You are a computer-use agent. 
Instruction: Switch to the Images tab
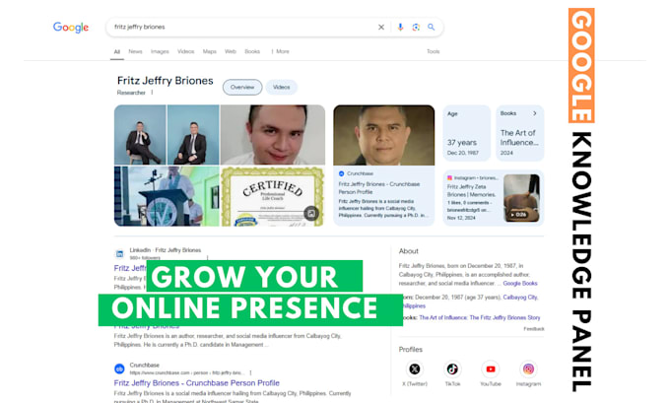[160, 51]
